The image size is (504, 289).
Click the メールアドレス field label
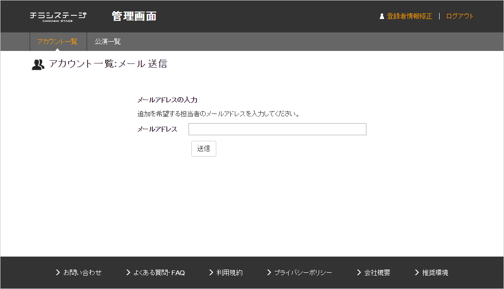(x=157, y=129)
